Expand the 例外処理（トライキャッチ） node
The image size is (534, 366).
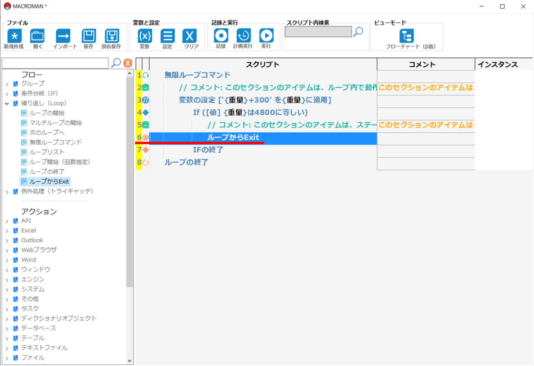(x=7, y=192)
